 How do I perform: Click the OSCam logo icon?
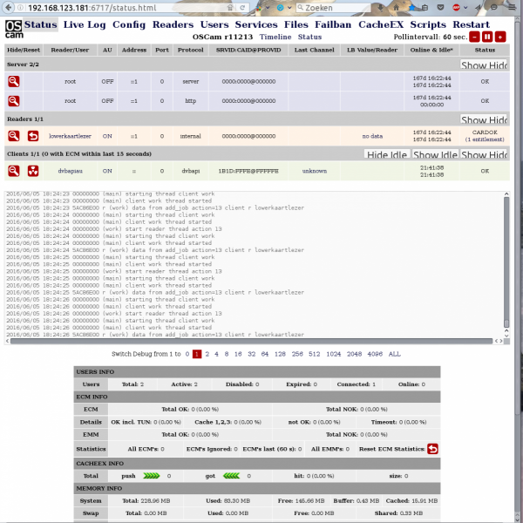pos(13,31)
